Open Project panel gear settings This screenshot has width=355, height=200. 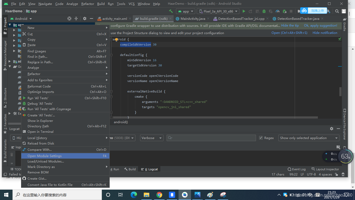(x=85, y=18)
